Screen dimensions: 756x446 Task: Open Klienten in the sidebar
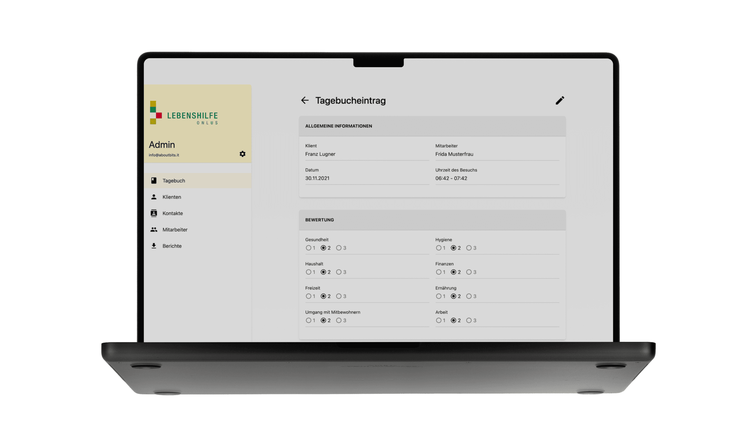(x=198, y=197)
